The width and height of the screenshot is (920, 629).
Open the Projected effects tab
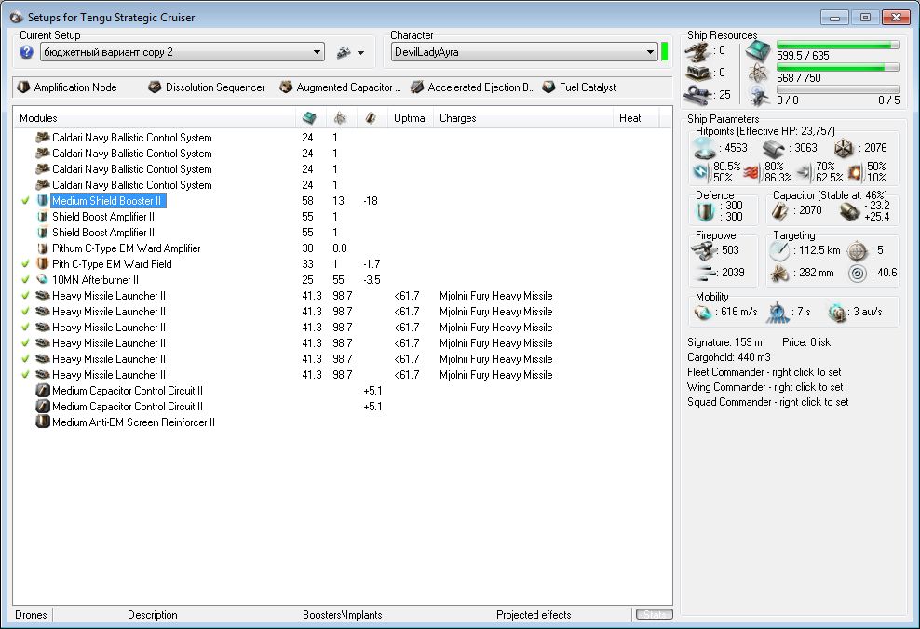coord(534,615)
